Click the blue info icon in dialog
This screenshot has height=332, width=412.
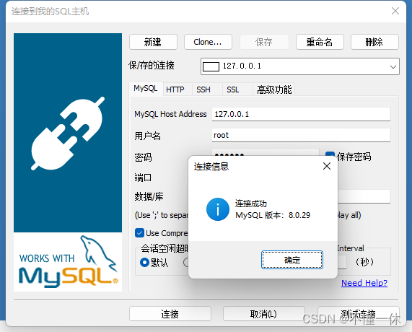(218, 209)
